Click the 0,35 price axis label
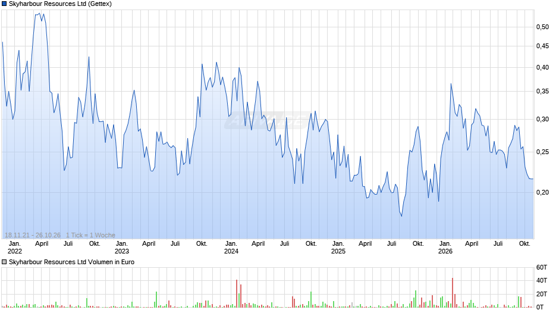The image size is (559, 313). pos(542,92)
